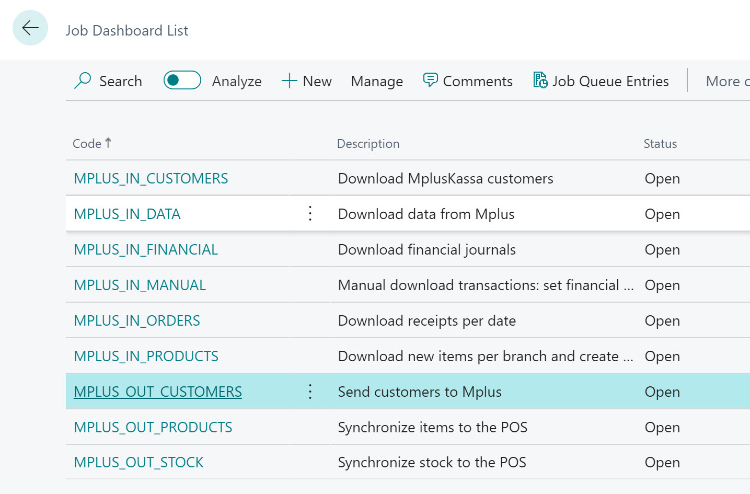750x494 pixels.
Task: Open MPLUS_IN_PRODUCTS link
Action: (146, 356)
